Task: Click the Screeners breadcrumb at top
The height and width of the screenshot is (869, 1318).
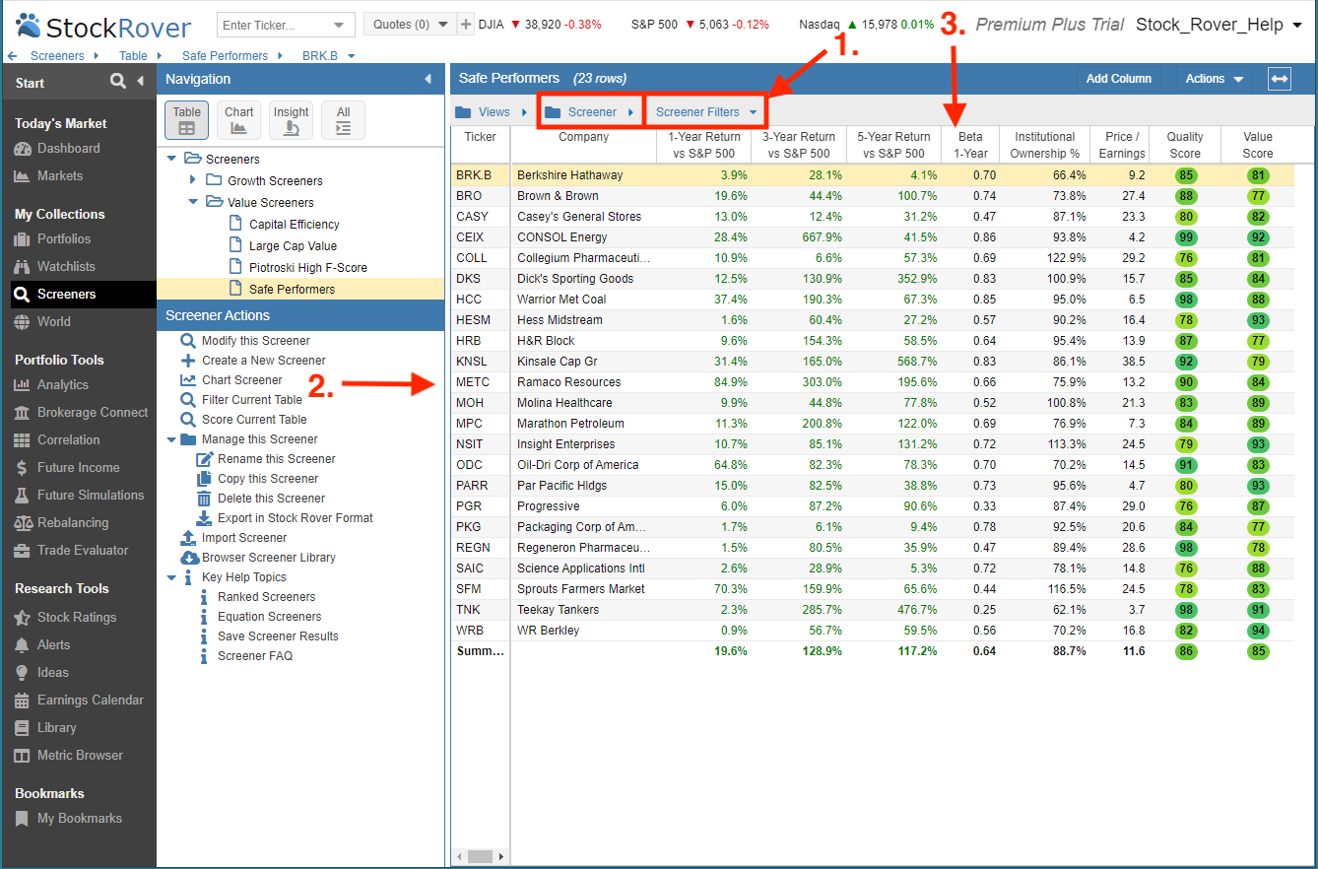Action: [x=57, y=56]
